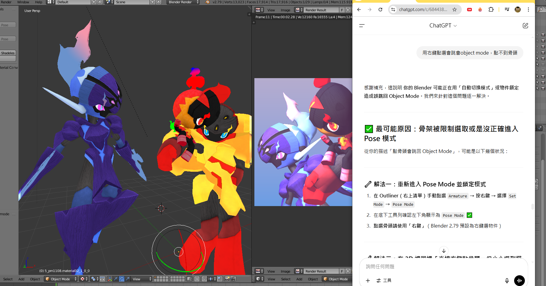Click the voice mode button in ChatGPT

pyautogui.click(x=519, y=280)
